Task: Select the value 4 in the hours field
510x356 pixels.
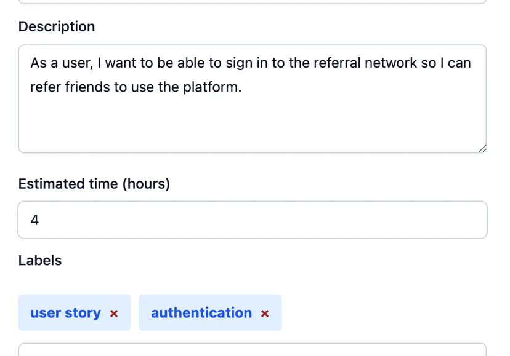Action: coord(34,220)
